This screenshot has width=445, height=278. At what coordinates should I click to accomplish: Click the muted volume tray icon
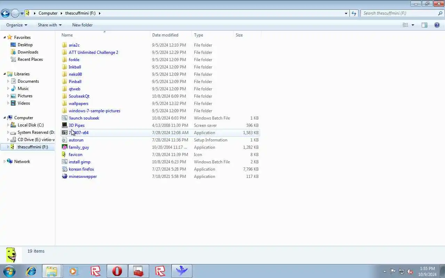pyautogui.click(x=410, y=271)
